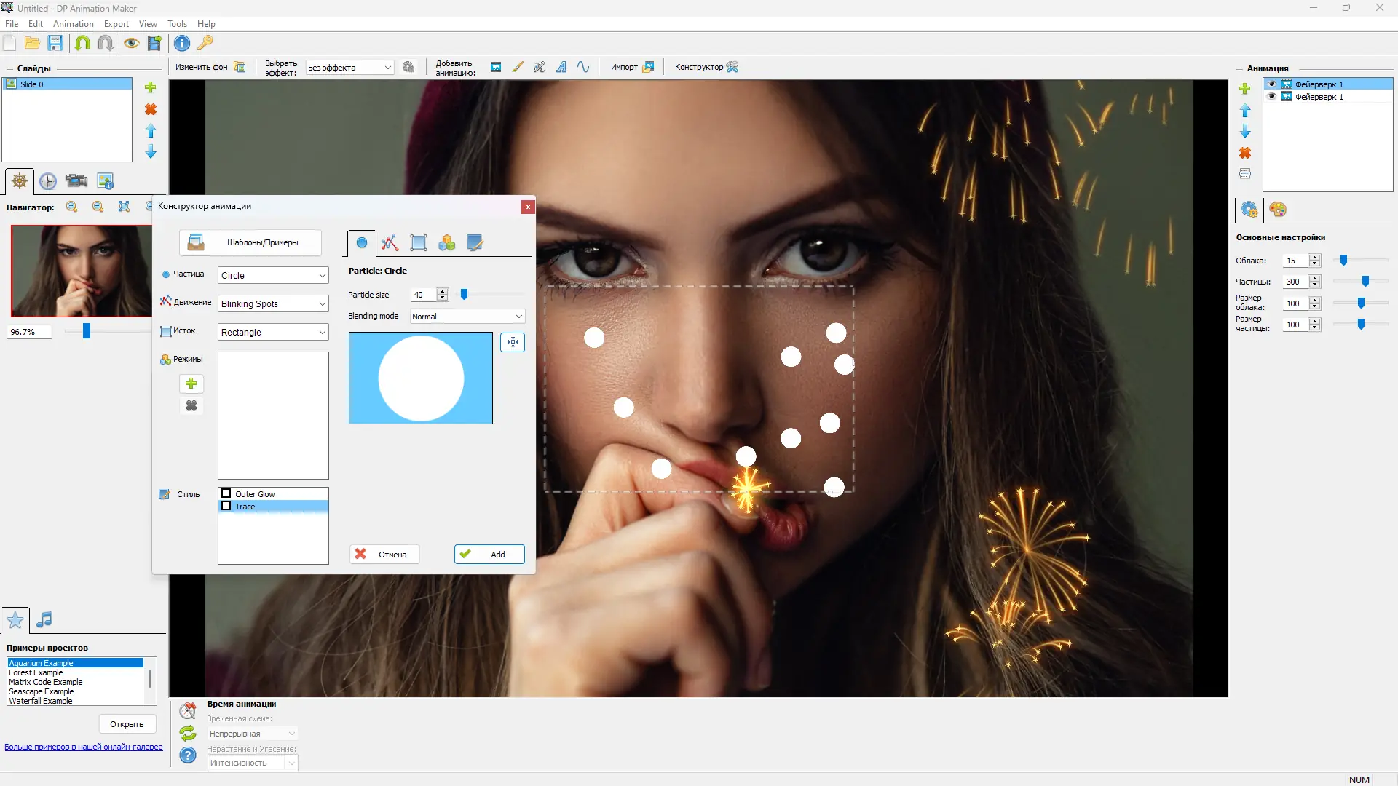
Task: Click the music note tab icon
Action: pyautogui.click(x=44, y=619)
